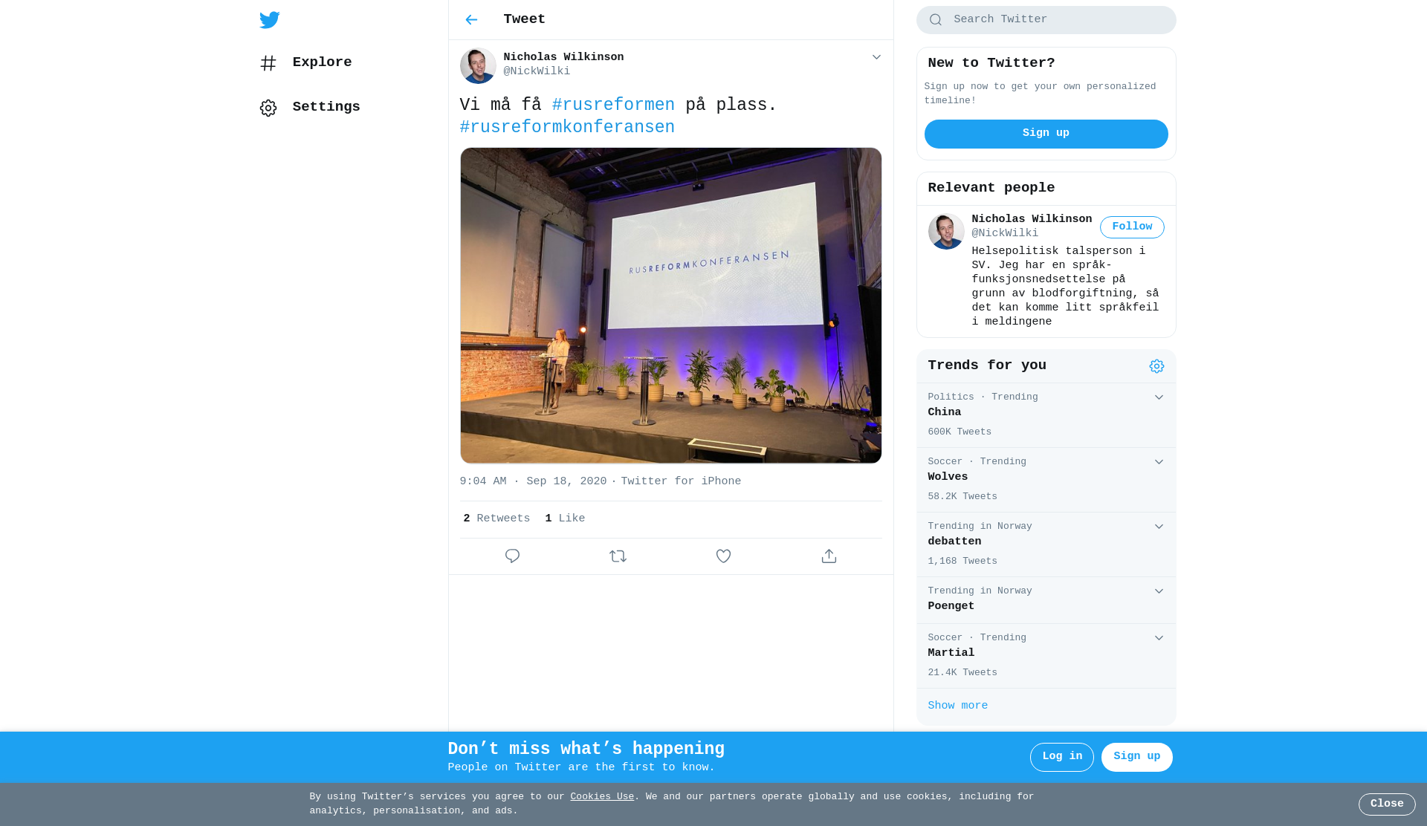This screenshot has width=1427, height=826.
Task: Open Explore from the sidebar
Action: click(x=305, y=63)
